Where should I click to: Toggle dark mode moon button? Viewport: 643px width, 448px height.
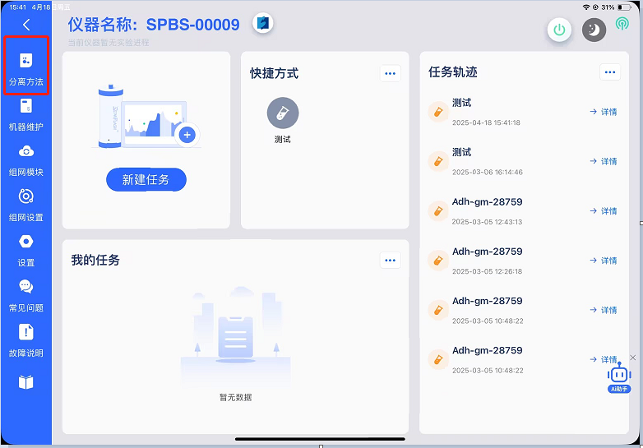pos(594,30)
